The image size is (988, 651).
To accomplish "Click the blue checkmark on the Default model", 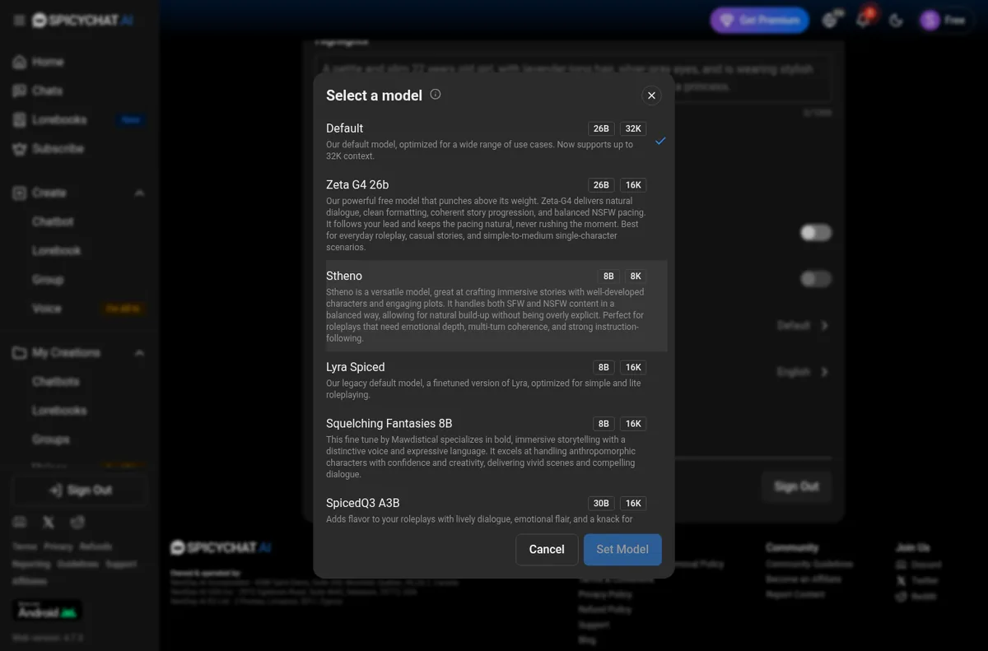I will 660,141.
